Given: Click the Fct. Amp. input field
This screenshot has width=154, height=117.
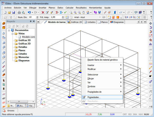Looking at the screenshot, I should click(56, 17).
